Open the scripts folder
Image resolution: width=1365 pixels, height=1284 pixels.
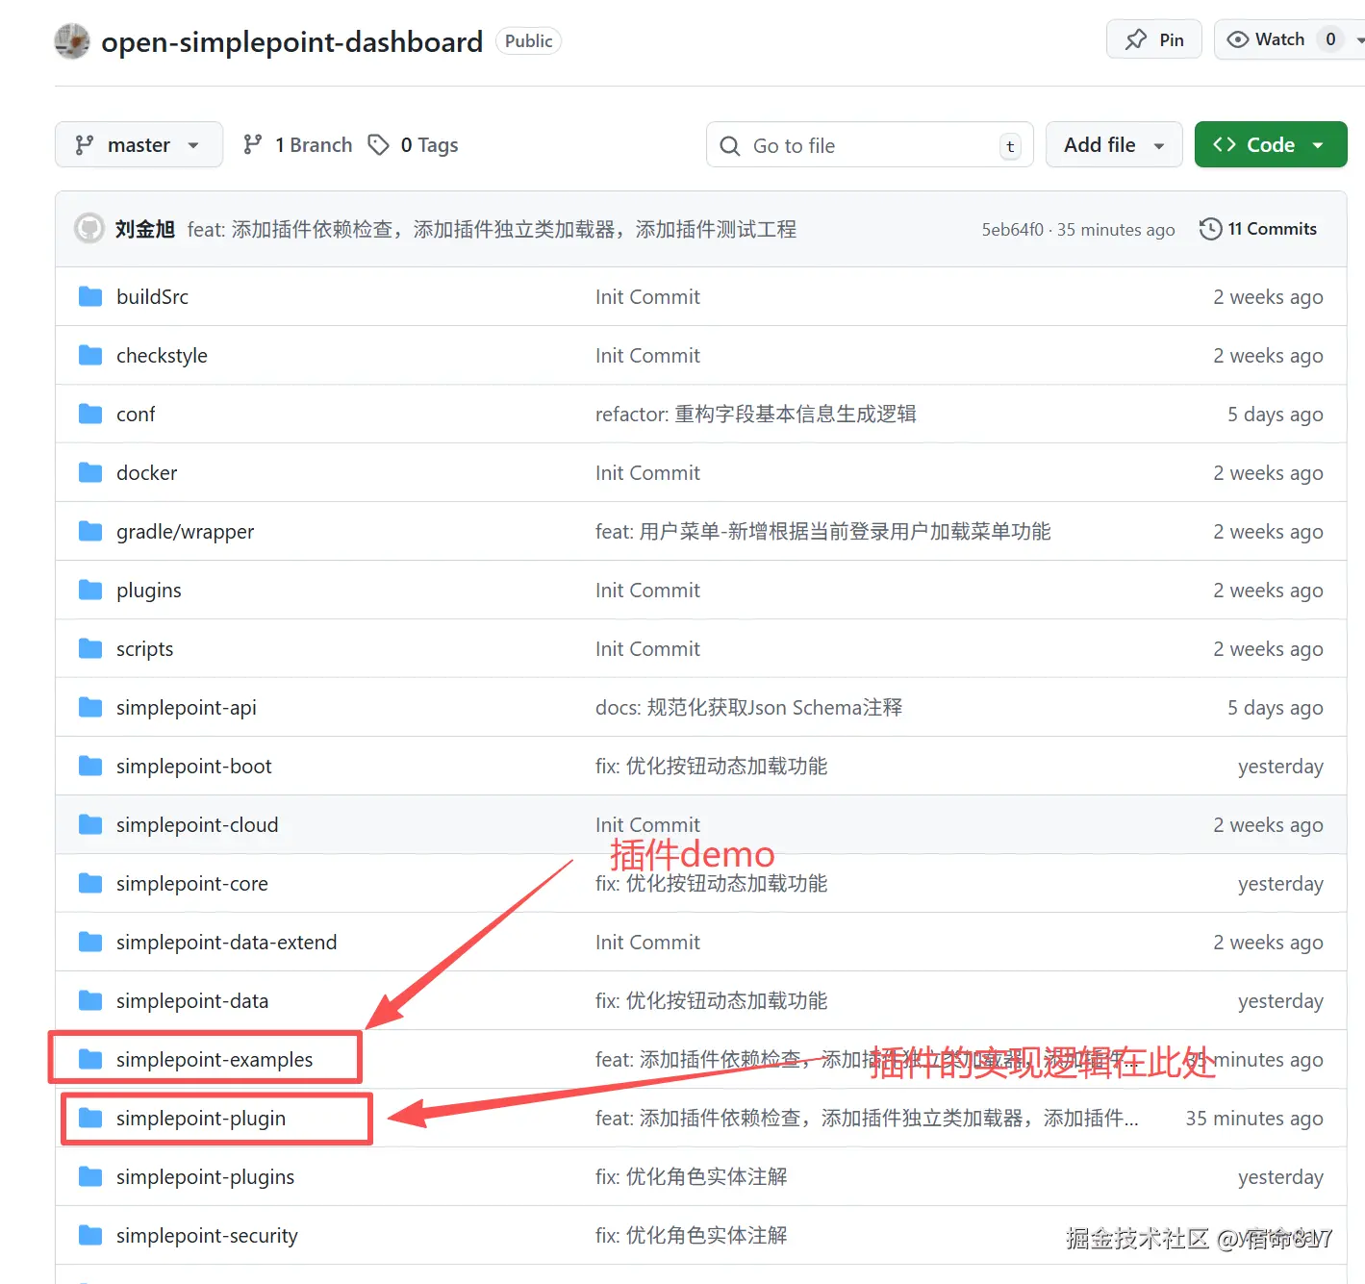coord(144,648)
